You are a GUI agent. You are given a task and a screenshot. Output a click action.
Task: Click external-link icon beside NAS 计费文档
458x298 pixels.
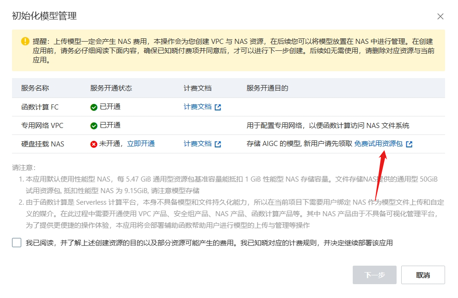pyautogui.click(x=217, y=144)
